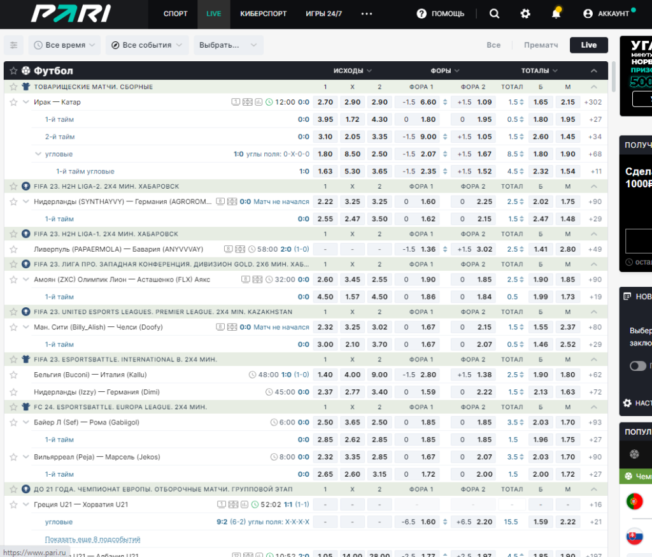Click the page vertical scrollbar
Screen dimensions: 652x557
[613, 77]
